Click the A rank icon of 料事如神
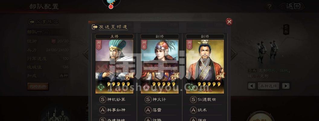The width and height of the screenshot is (319, 121). pyautogui.click(x=103, y=110)
